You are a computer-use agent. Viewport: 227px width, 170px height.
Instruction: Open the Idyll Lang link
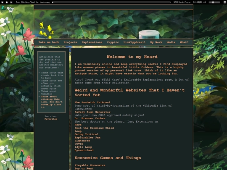click(x=83, y=147)
